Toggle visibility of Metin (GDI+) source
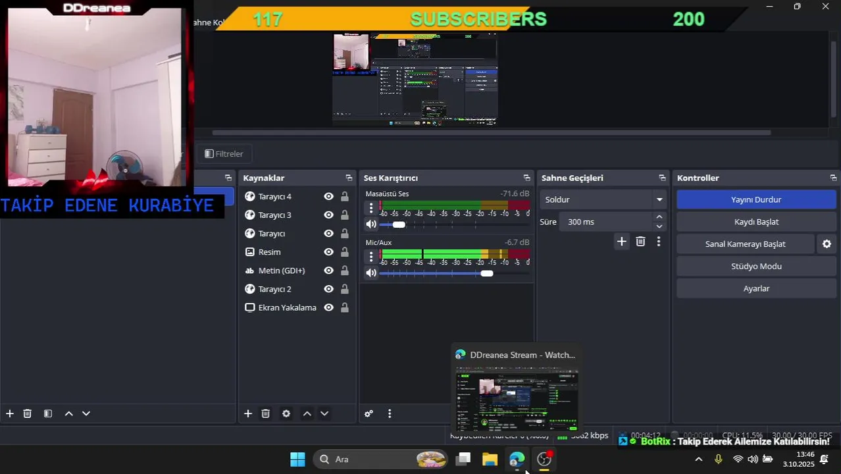 [x=328, y=270]
